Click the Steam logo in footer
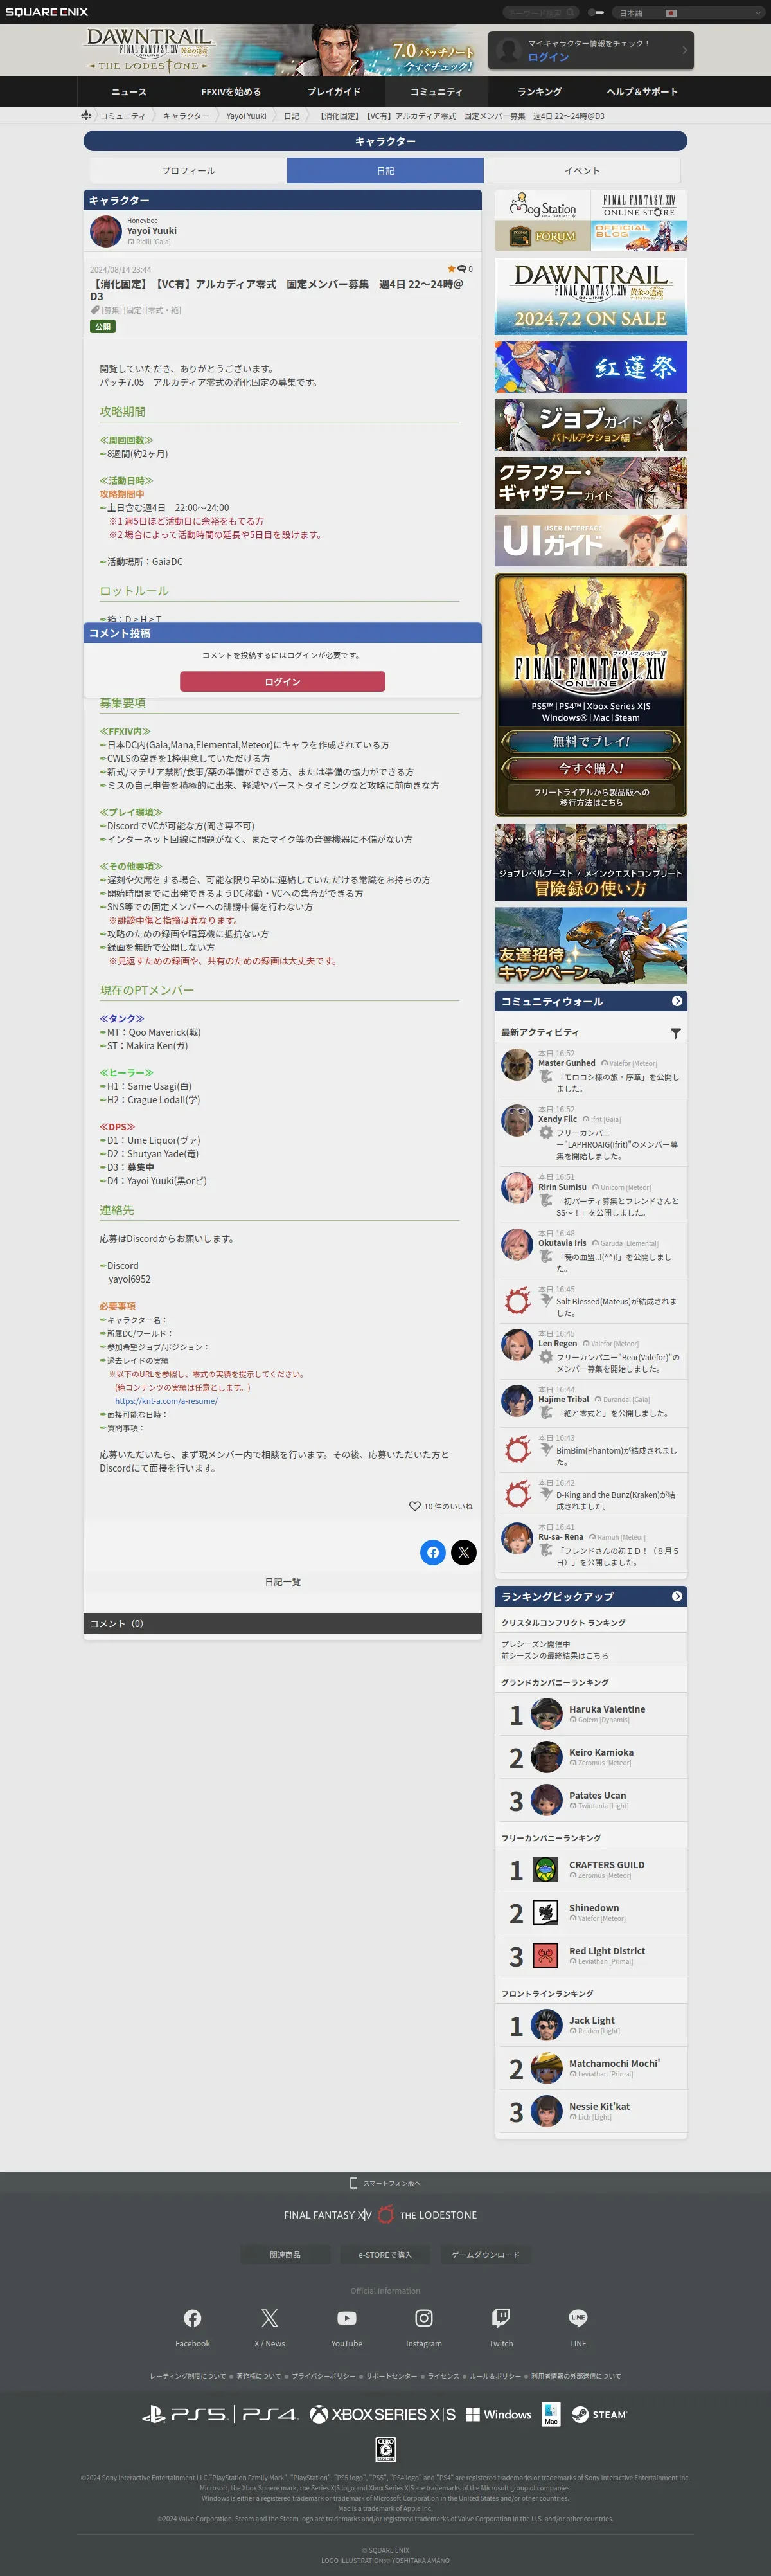Viewport: 771px width, 2576px height. [599, 2414]
